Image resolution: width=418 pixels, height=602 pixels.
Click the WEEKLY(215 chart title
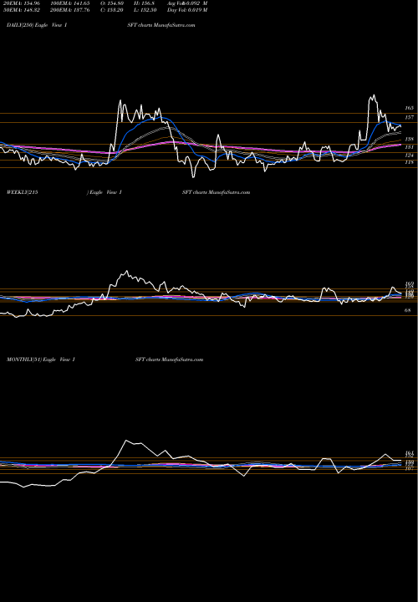coord(23,192)
